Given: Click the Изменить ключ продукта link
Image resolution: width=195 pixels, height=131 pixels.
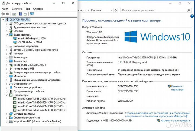Looking at the screenshot, I should pos(175,120).
